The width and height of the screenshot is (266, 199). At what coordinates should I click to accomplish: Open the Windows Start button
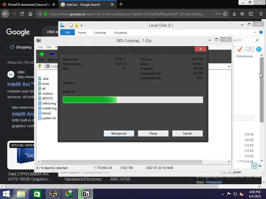tap(6, 194)
